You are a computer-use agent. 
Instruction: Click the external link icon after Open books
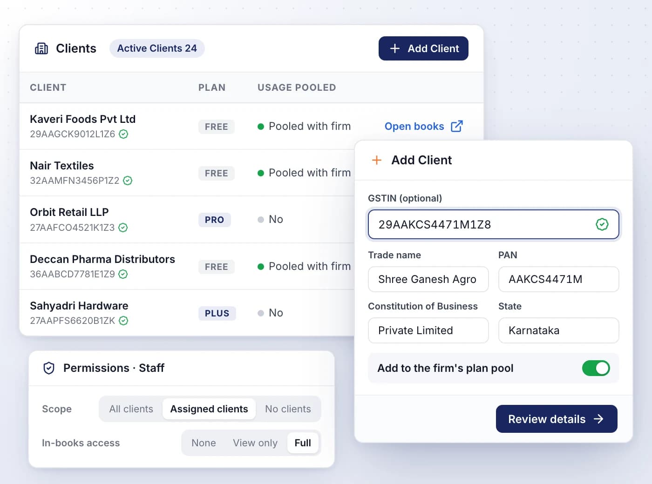pos(457,126)
